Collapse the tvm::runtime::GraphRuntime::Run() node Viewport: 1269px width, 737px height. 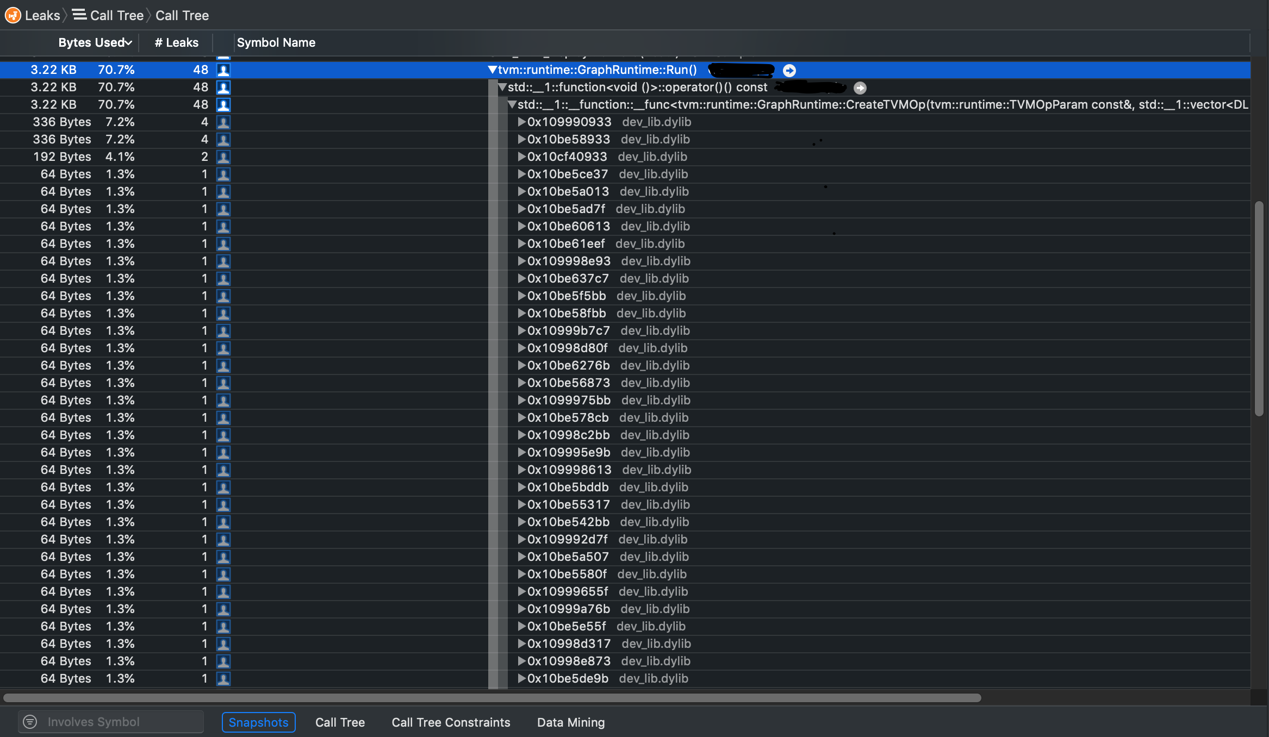(492, 70)
